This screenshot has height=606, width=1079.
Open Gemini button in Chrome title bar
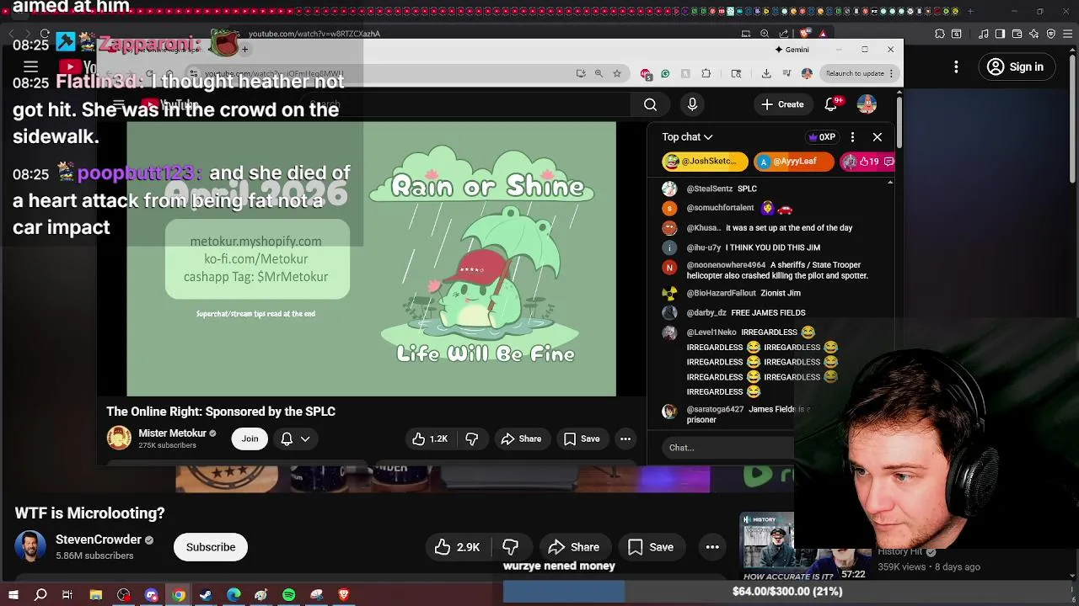point(792,50)
